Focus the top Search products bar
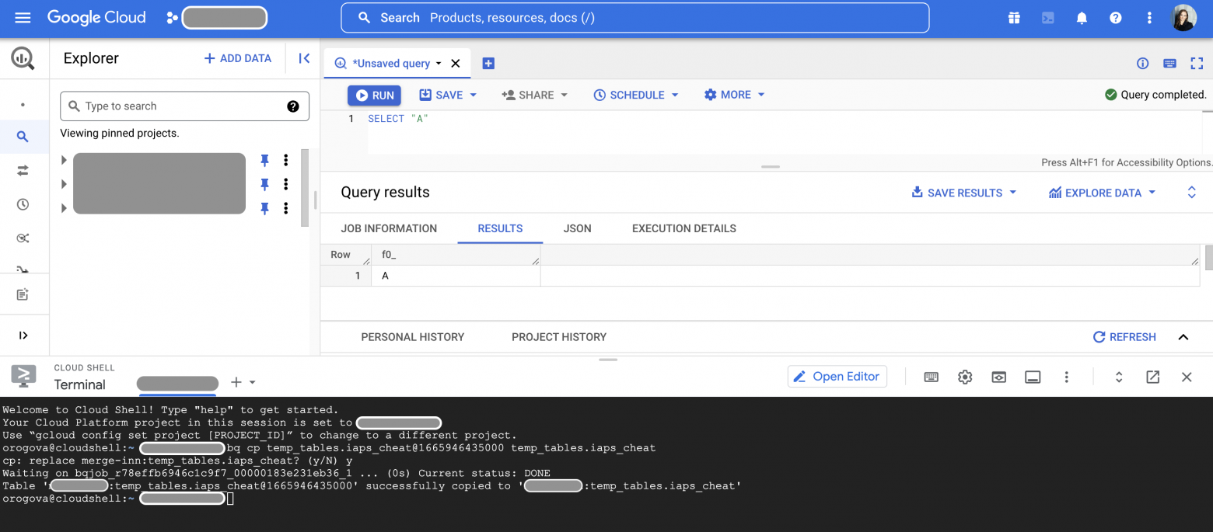The height and width of the screenshot is (532, 1213). pyautogui.click(x=634, y=18)
